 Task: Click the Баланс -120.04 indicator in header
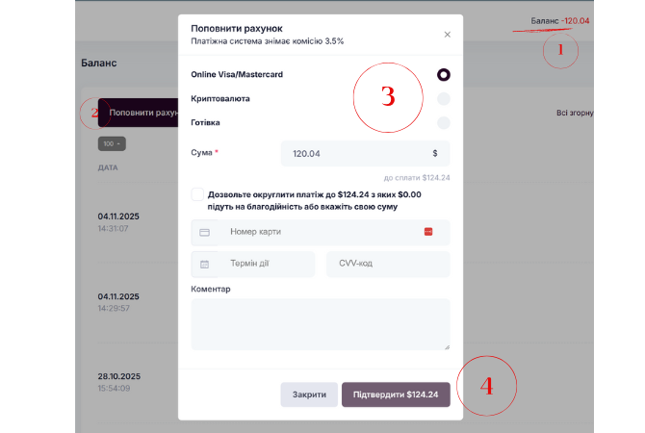pos(560,21)
